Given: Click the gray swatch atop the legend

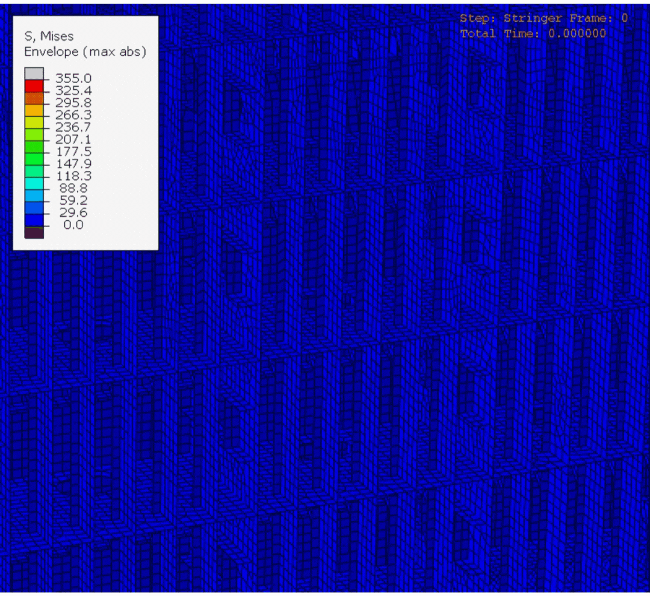Looking at the screenshot, I should coord(34,73).
